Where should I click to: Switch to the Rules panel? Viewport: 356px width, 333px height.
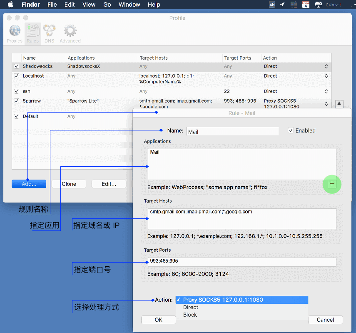(32, 33)
